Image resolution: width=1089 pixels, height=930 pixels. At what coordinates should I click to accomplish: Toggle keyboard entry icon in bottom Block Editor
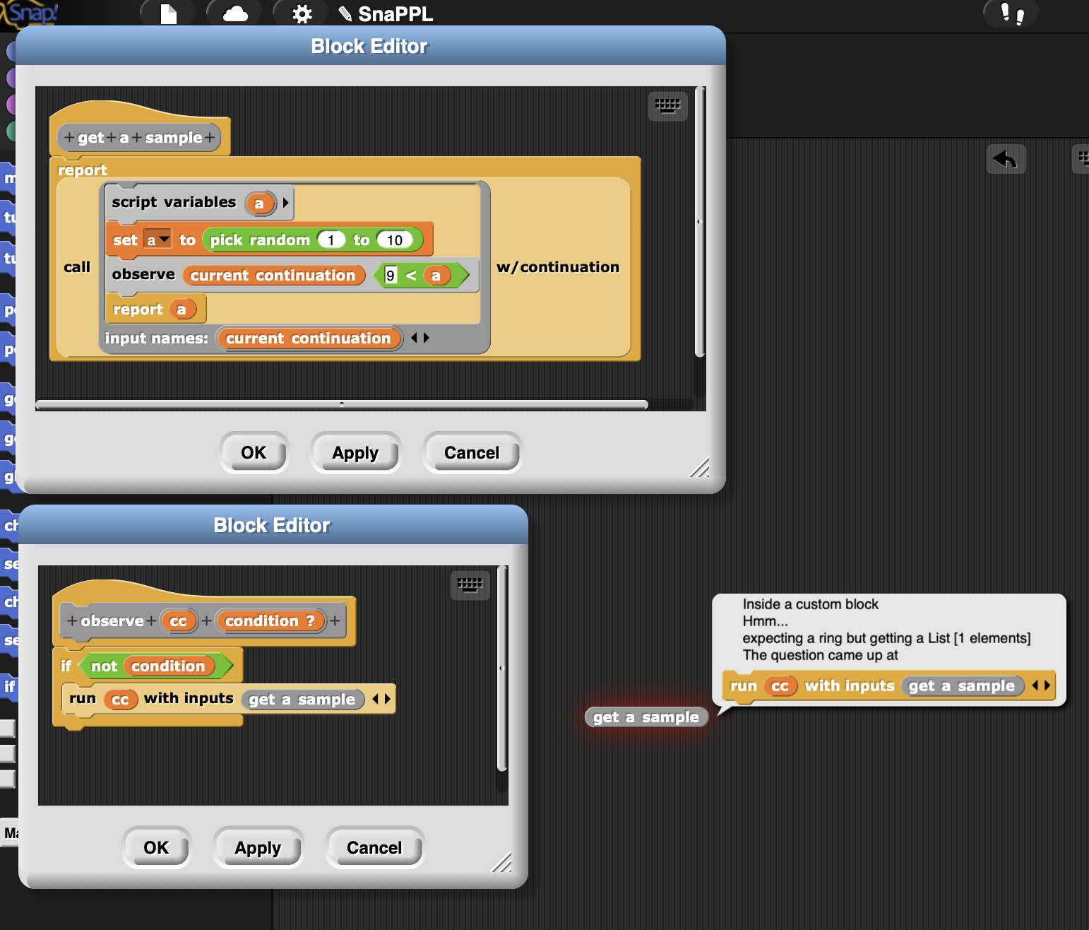coord(470,585)
